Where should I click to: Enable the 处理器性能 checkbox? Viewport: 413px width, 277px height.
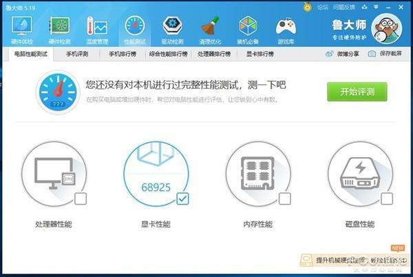[81, 200]
